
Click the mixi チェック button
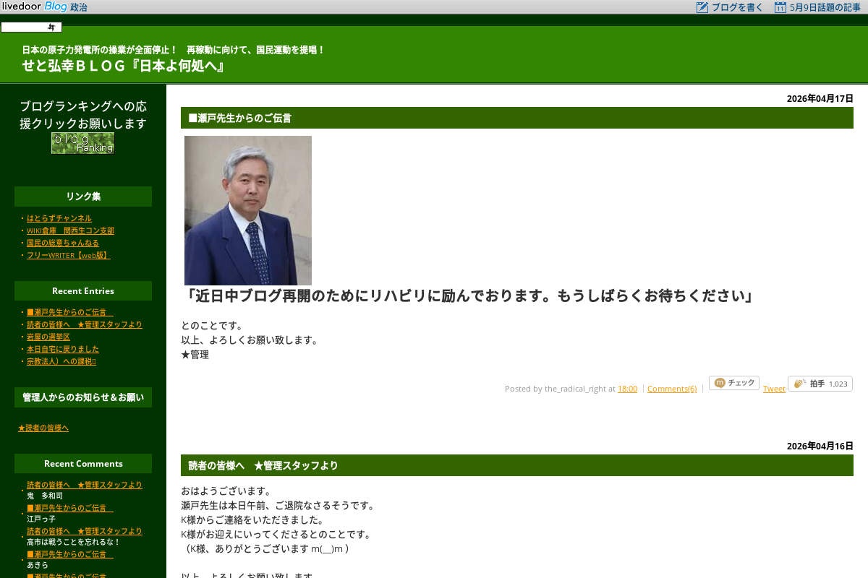click(734, 383)
